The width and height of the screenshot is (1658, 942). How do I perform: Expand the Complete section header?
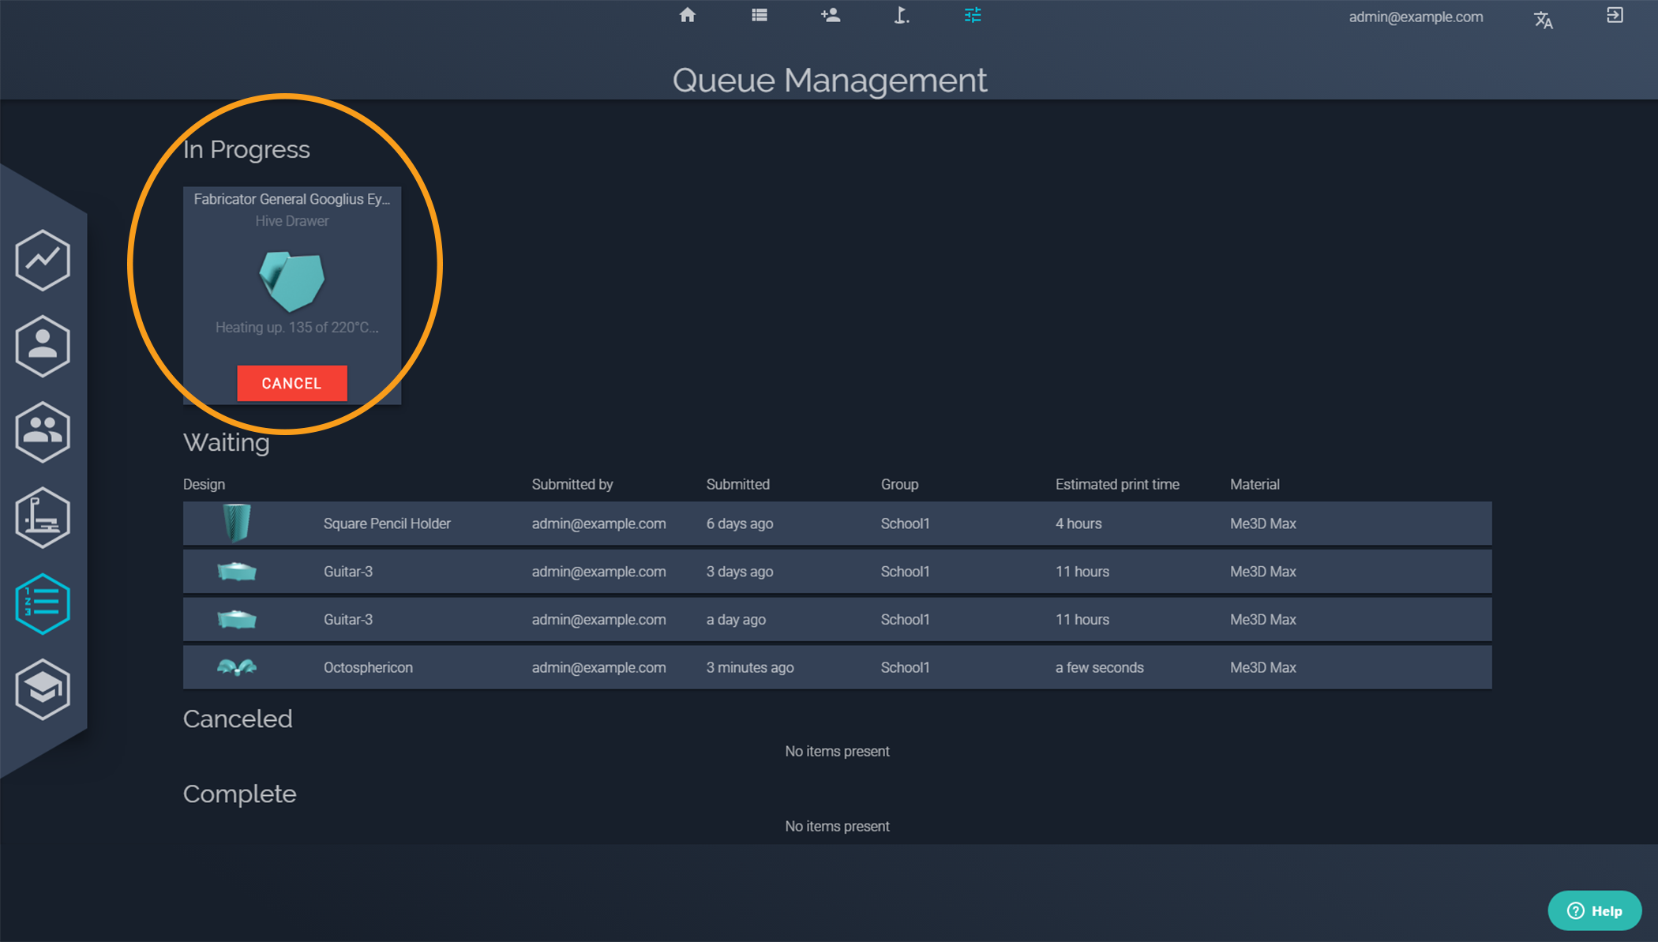(239, 794)
